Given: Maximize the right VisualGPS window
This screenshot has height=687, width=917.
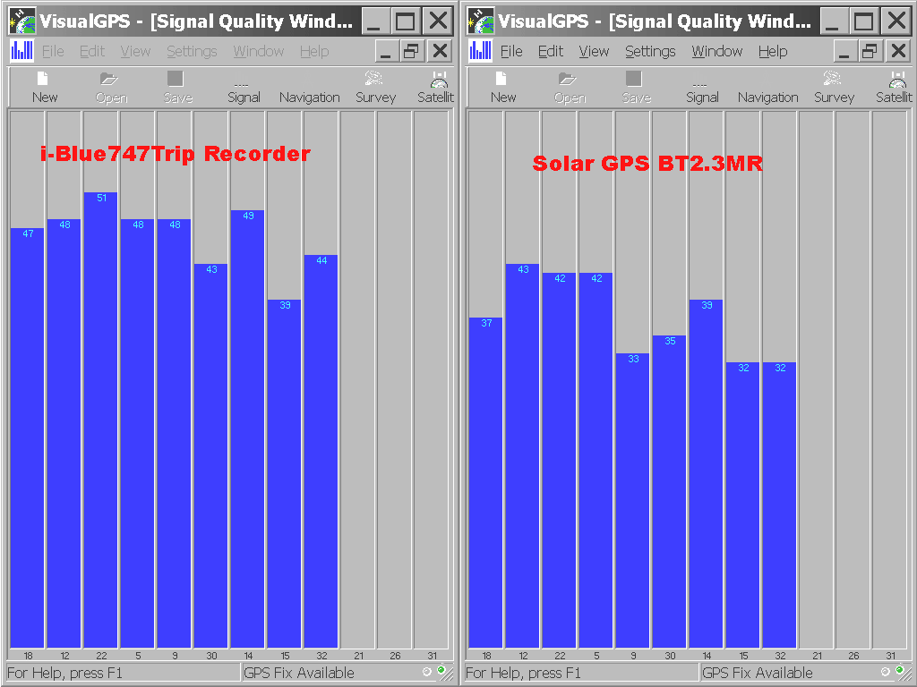Looking at the screenshot, I should (864, 21).
